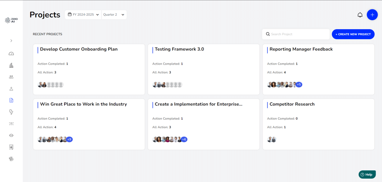Click Recent Projects heading
This screenshot has height=182, width=382.
pos(47,34)
